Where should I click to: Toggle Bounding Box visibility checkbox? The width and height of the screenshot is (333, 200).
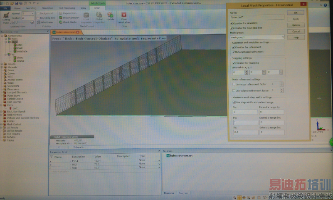coord(38,18)
